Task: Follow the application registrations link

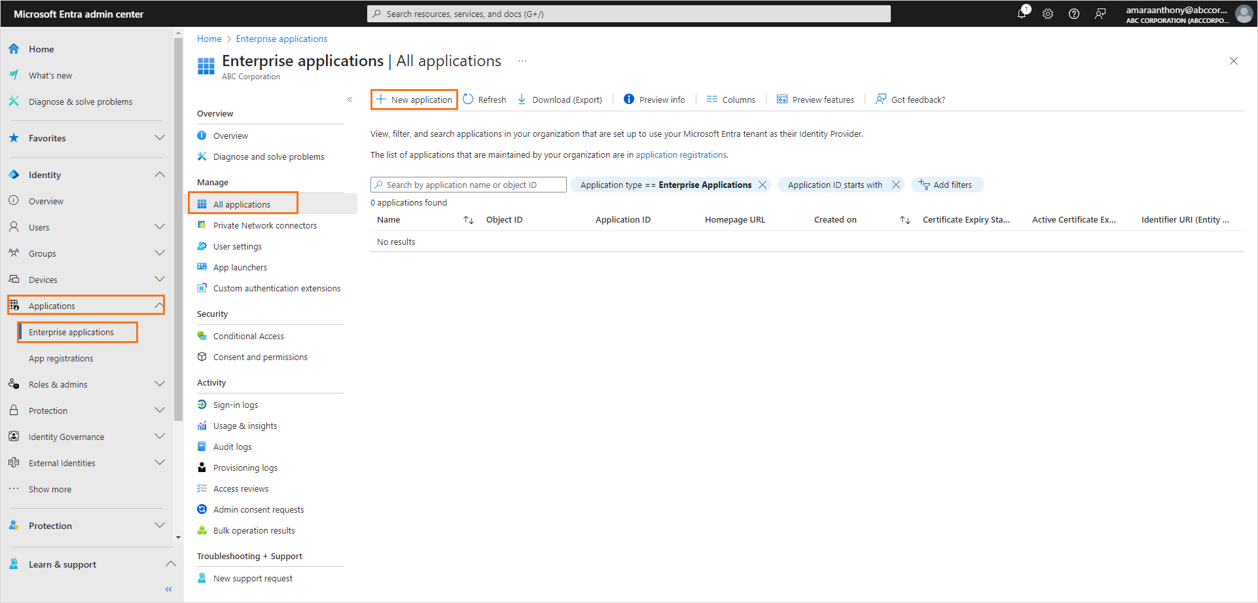Action: coord(681,155)
